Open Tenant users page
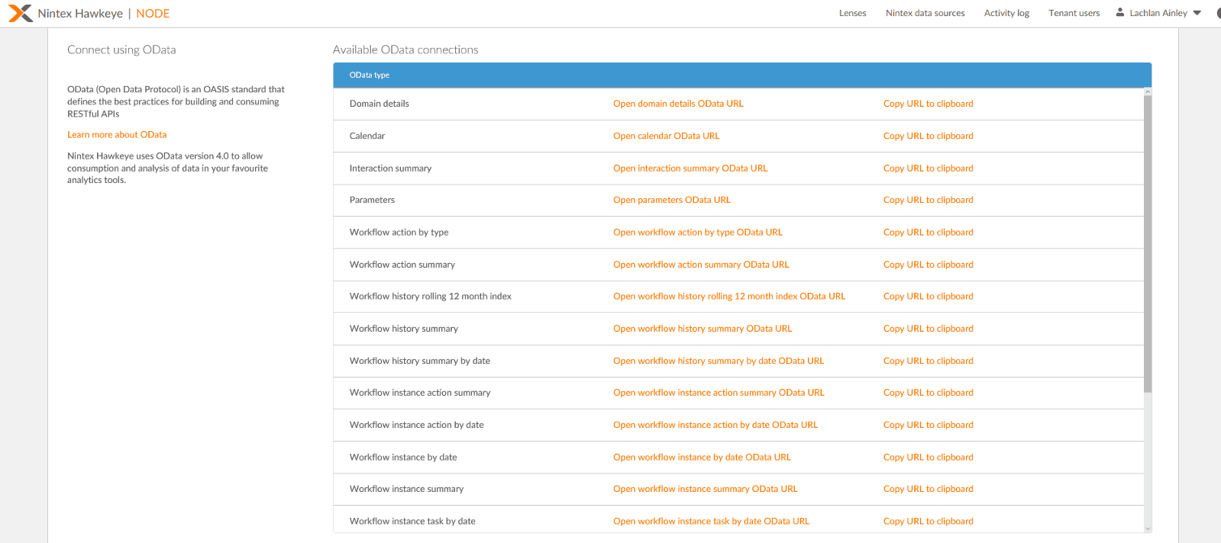The image size is (1221, 543). coord(1074,13)
